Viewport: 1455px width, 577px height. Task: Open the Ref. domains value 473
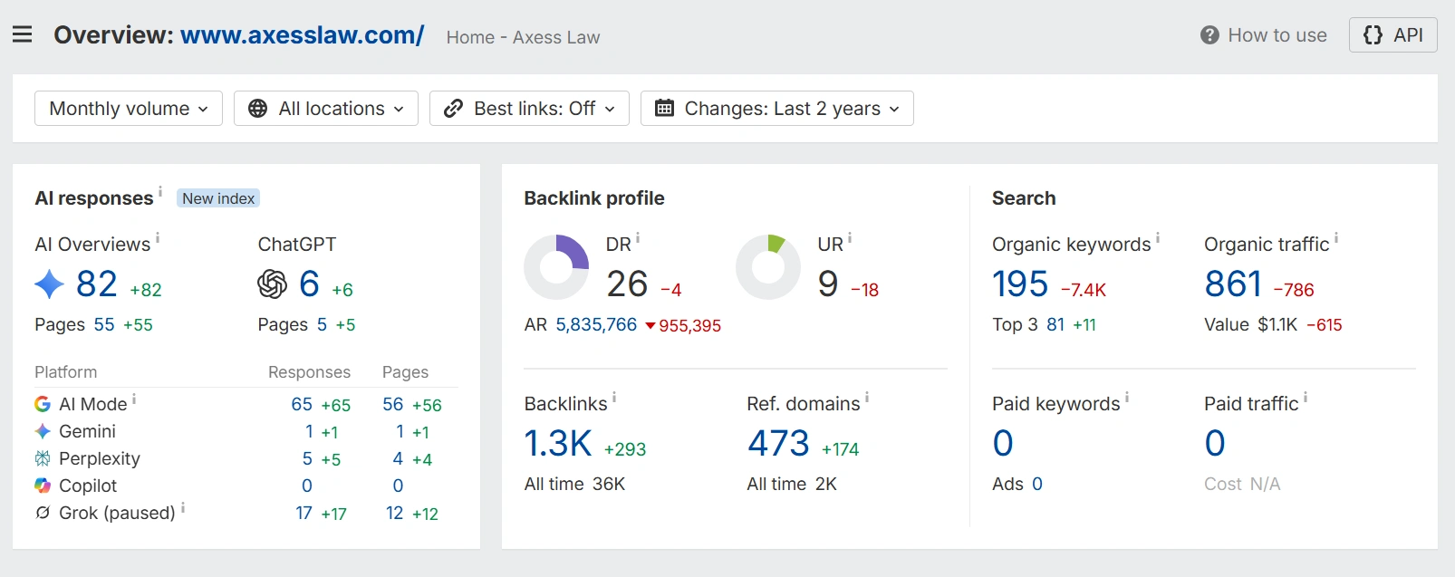tap(778, 443)
